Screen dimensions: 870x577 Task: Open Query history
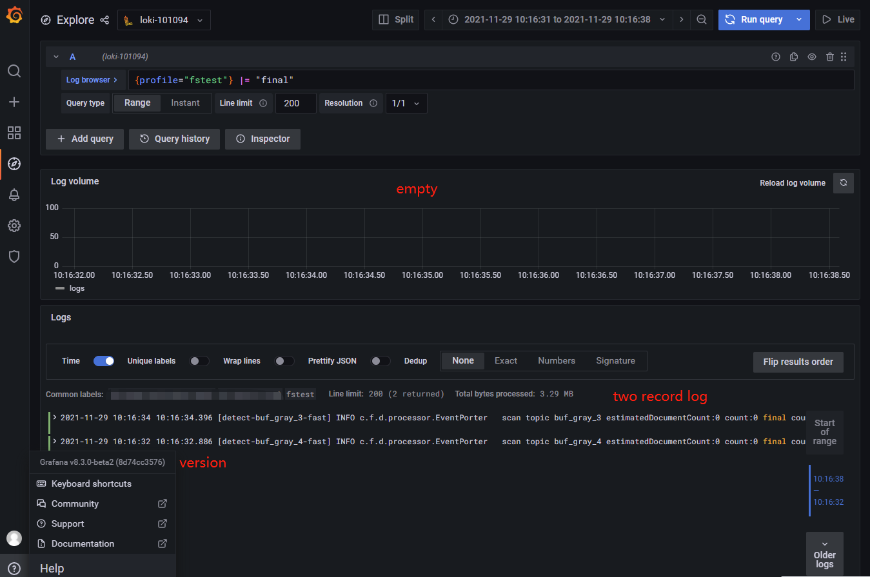tap(174, 139)
